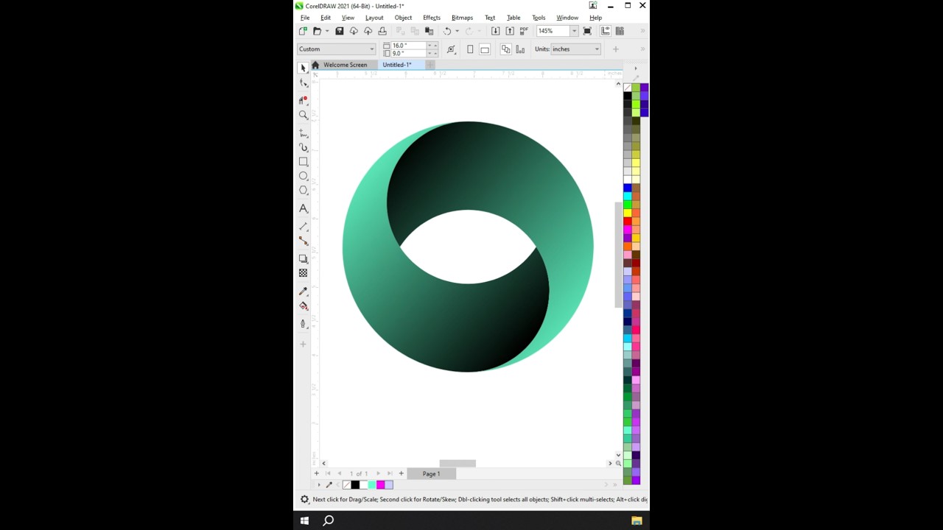The image size is (943, 530).
Task: Toggle Full-screen preview button
Action: 587,31
